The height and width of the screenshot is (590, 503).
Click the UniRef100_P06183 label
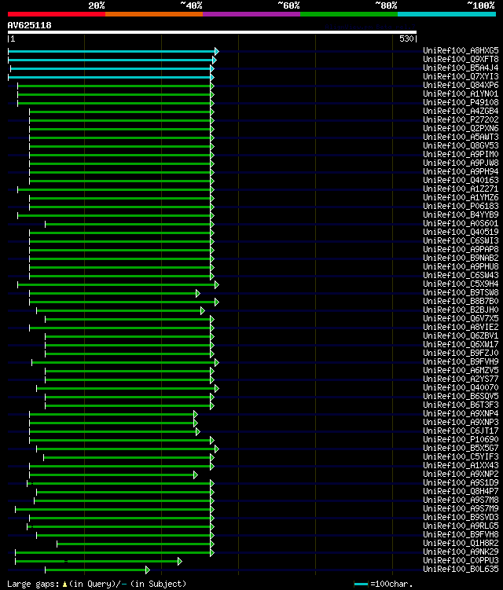pyautogui.click(x=461, y=206)
